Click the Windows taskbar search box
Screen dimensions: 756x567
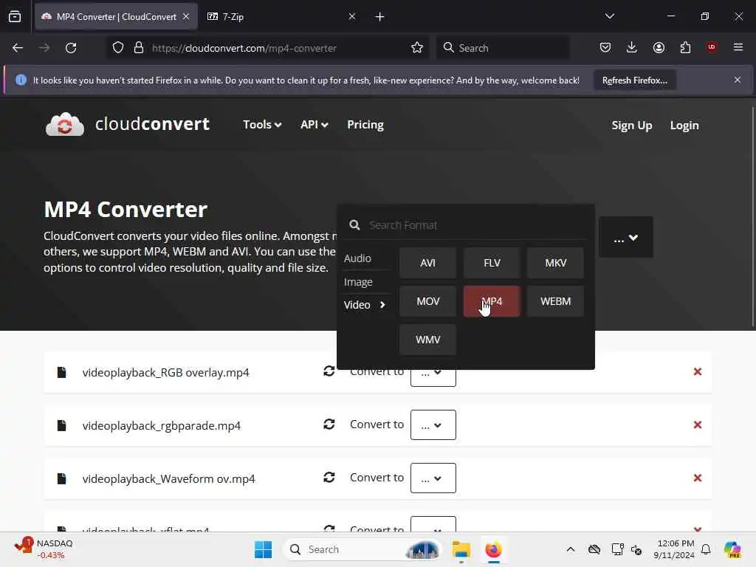[364, 549]
